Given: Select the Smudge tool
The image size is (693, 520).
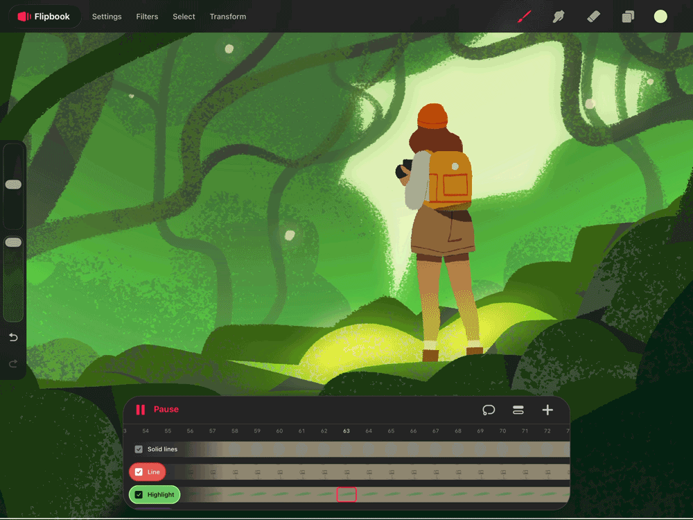Looking at the screenshot, I should [559, 17].
